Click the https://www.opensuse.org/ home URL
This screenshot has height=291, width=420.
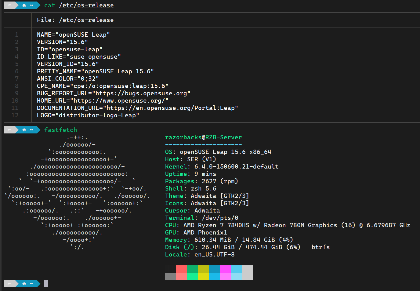(x=119, y=100)
